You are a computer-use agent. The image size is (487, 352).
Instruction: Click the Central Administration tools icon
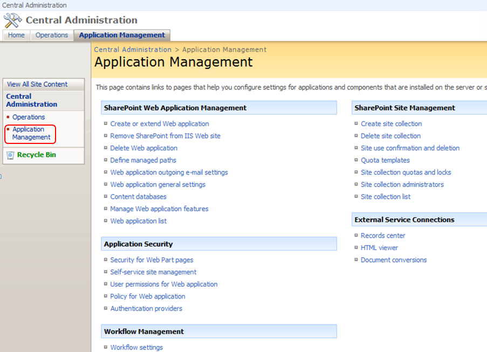12,20
